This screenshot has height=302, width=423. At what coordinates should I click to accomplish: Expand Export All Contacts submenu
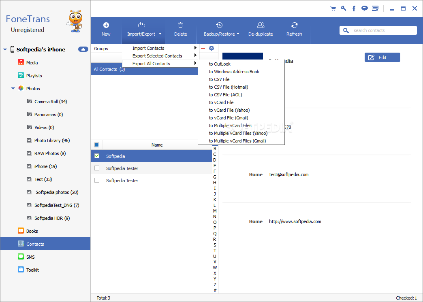(160, 64)
